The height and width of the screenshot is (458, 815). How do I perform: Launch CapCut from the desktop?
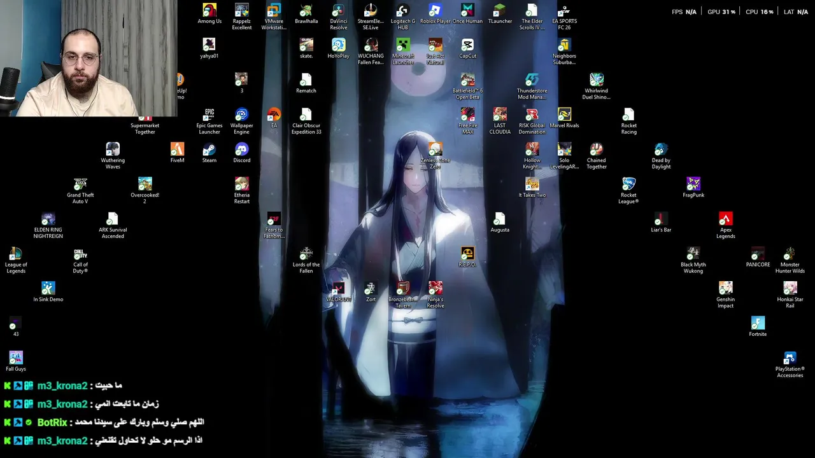coord(467,49)
